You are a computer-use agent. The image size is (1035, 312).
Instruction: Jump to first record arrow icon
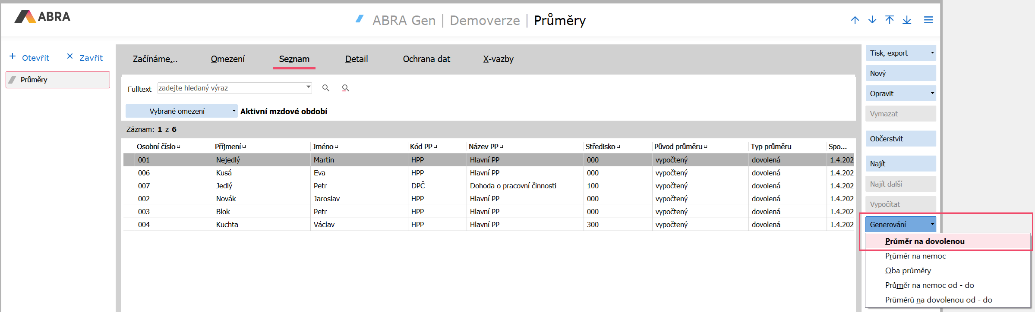click(x=890, y=20)
